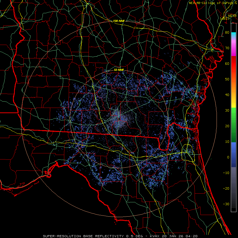This screenshot has height=238, width=238.
Task: Click the 70 value on dBZ scale
Action: [x=227, y=48]
